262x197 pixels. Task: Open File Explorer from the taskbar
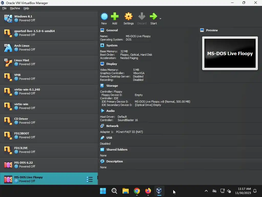coord(125,191)
